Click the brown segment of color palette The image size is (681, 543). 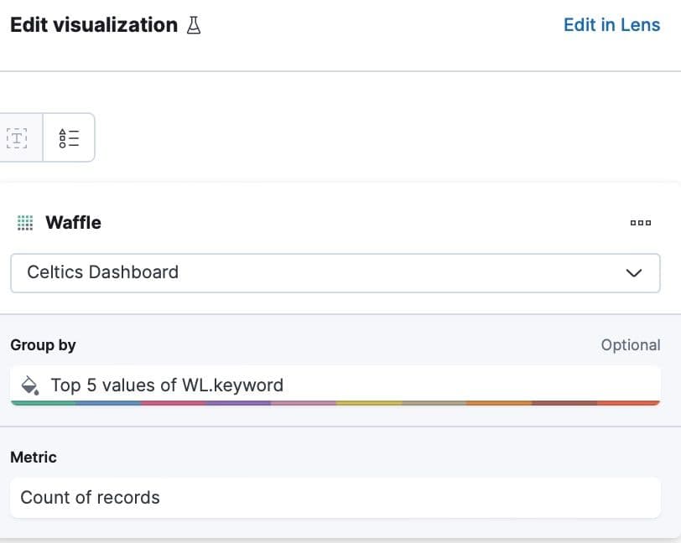[x=564, y=403]
